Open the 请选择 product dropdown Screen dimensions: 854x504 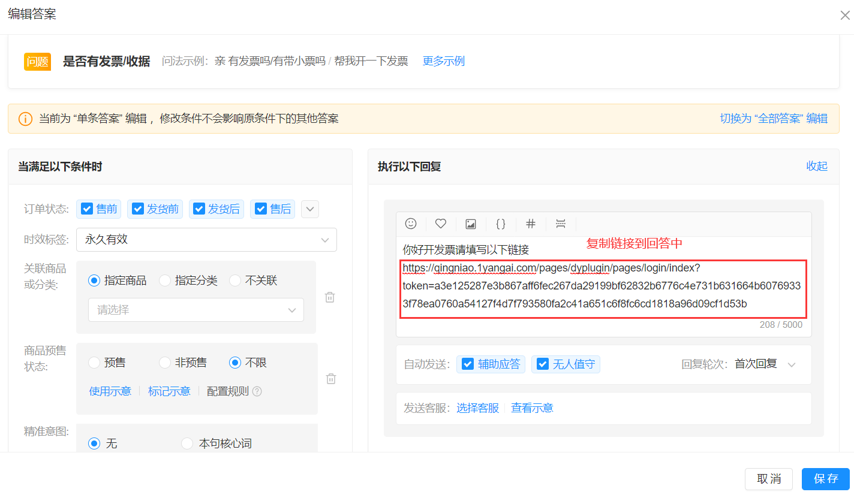(x=196, y=310)
